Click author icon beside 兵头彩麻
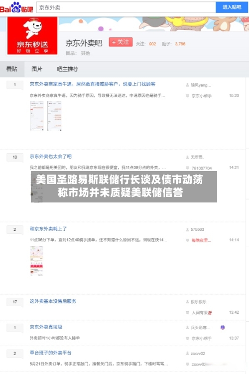Viewport: 249px width, 374px height. point(187,328)
